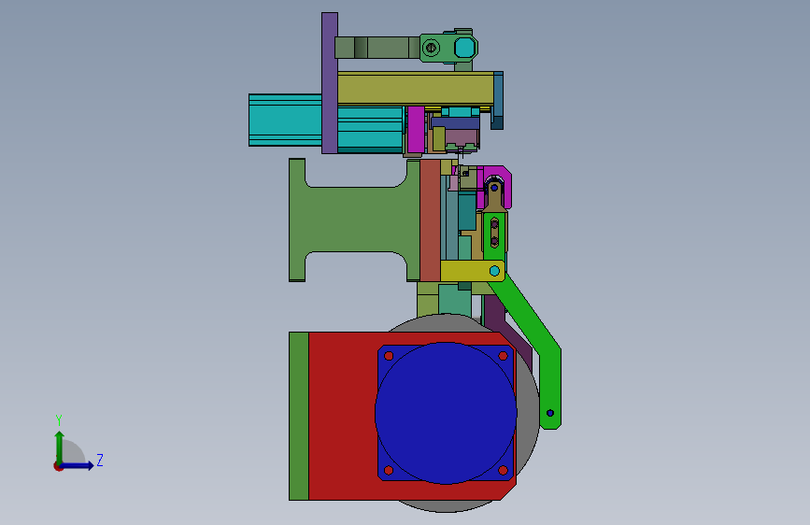Screen dimensions: 810x525
Task: Select the yellow bracket with cyan pin
Action: (472, 271)
